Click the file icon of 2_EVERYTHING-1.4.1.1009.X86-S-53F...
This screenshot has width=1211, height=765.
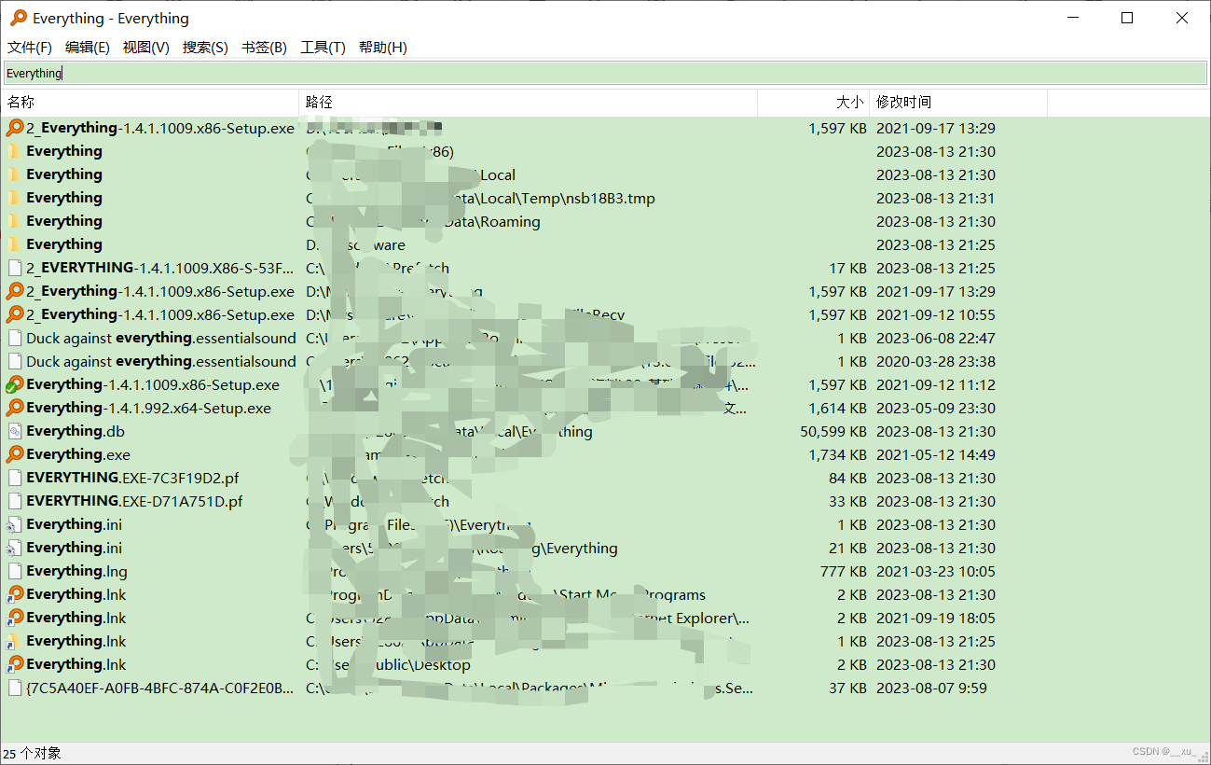click(x=15, y=268)
